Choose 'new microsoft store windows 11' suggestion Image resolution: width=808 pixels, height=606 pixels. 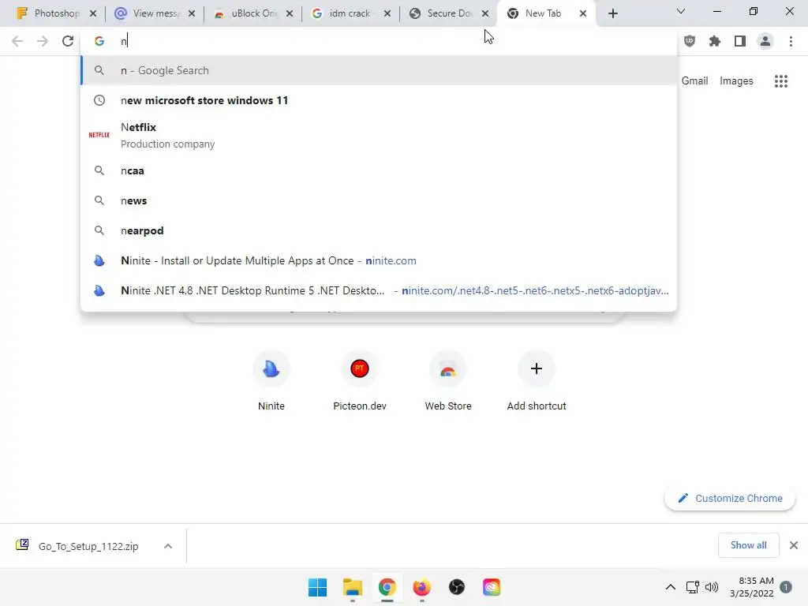click(x=379, y=100)
